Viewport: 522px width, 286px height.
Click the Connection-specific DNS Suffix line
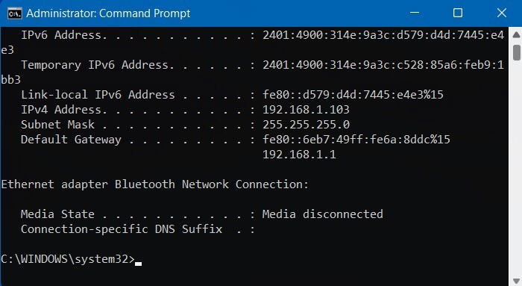pos(138,229)
